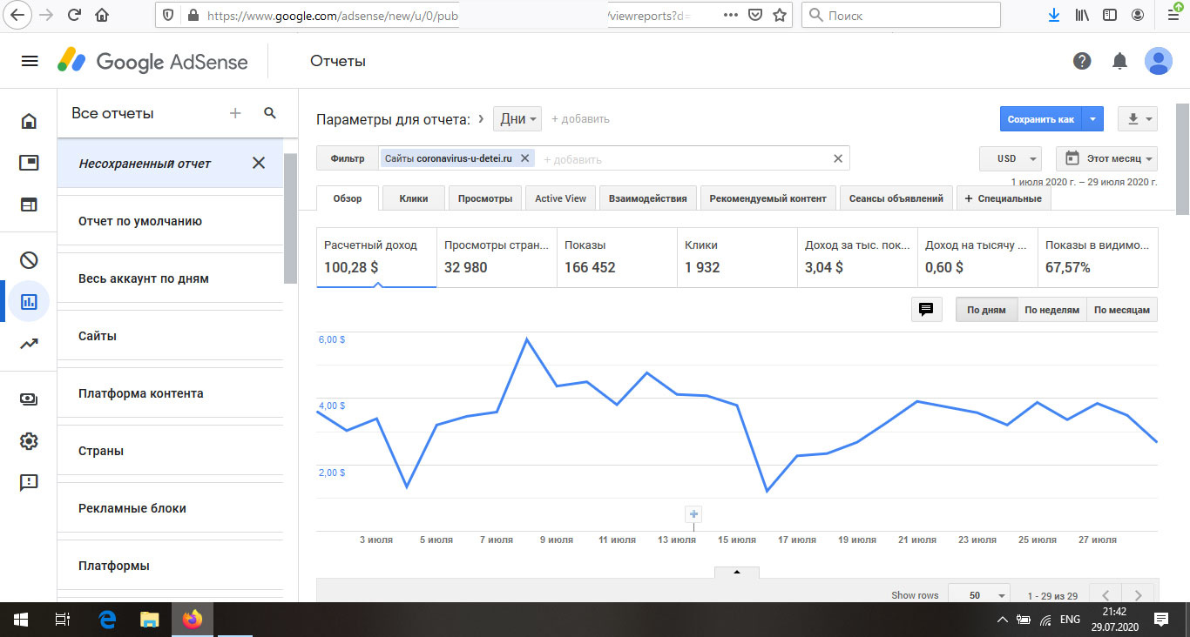Screen dimensions: 1190x637
Task: Go to the next page of rows
Action: pyautogui.click(x=1138, y=595)
